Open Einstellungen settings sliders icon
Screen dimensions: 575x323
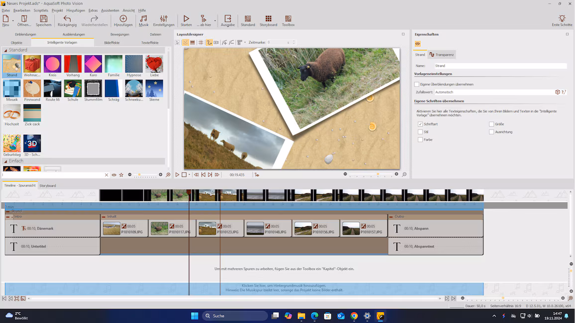[164, 20]
